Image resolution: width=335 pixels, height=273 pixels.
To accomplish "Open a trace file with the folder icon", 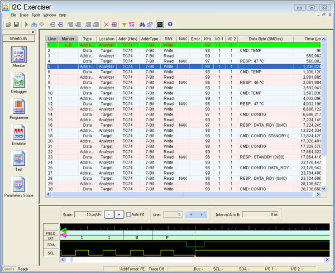I will (8, 25).
